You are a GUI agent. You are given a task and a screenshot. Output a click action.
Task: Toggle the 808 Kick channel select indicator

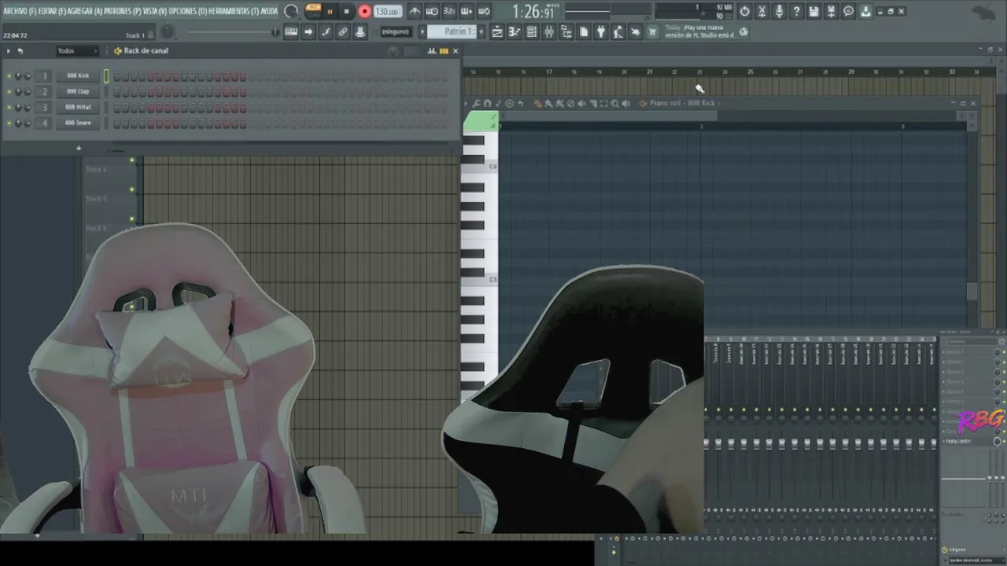coord(106,76)
